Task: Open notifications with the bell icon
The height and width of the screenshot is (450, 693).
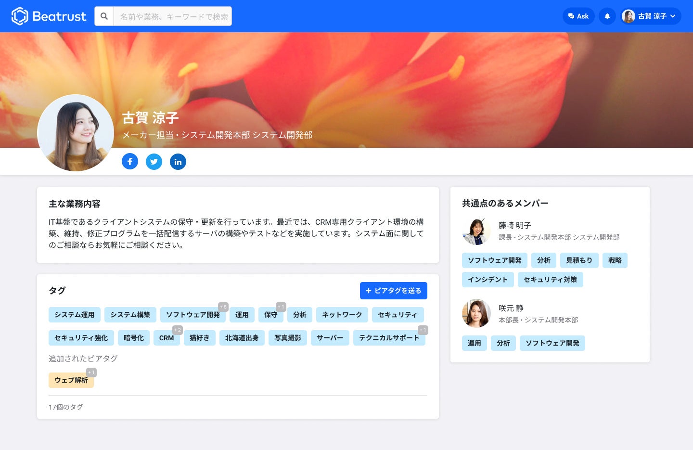Action: coord(607,16)
